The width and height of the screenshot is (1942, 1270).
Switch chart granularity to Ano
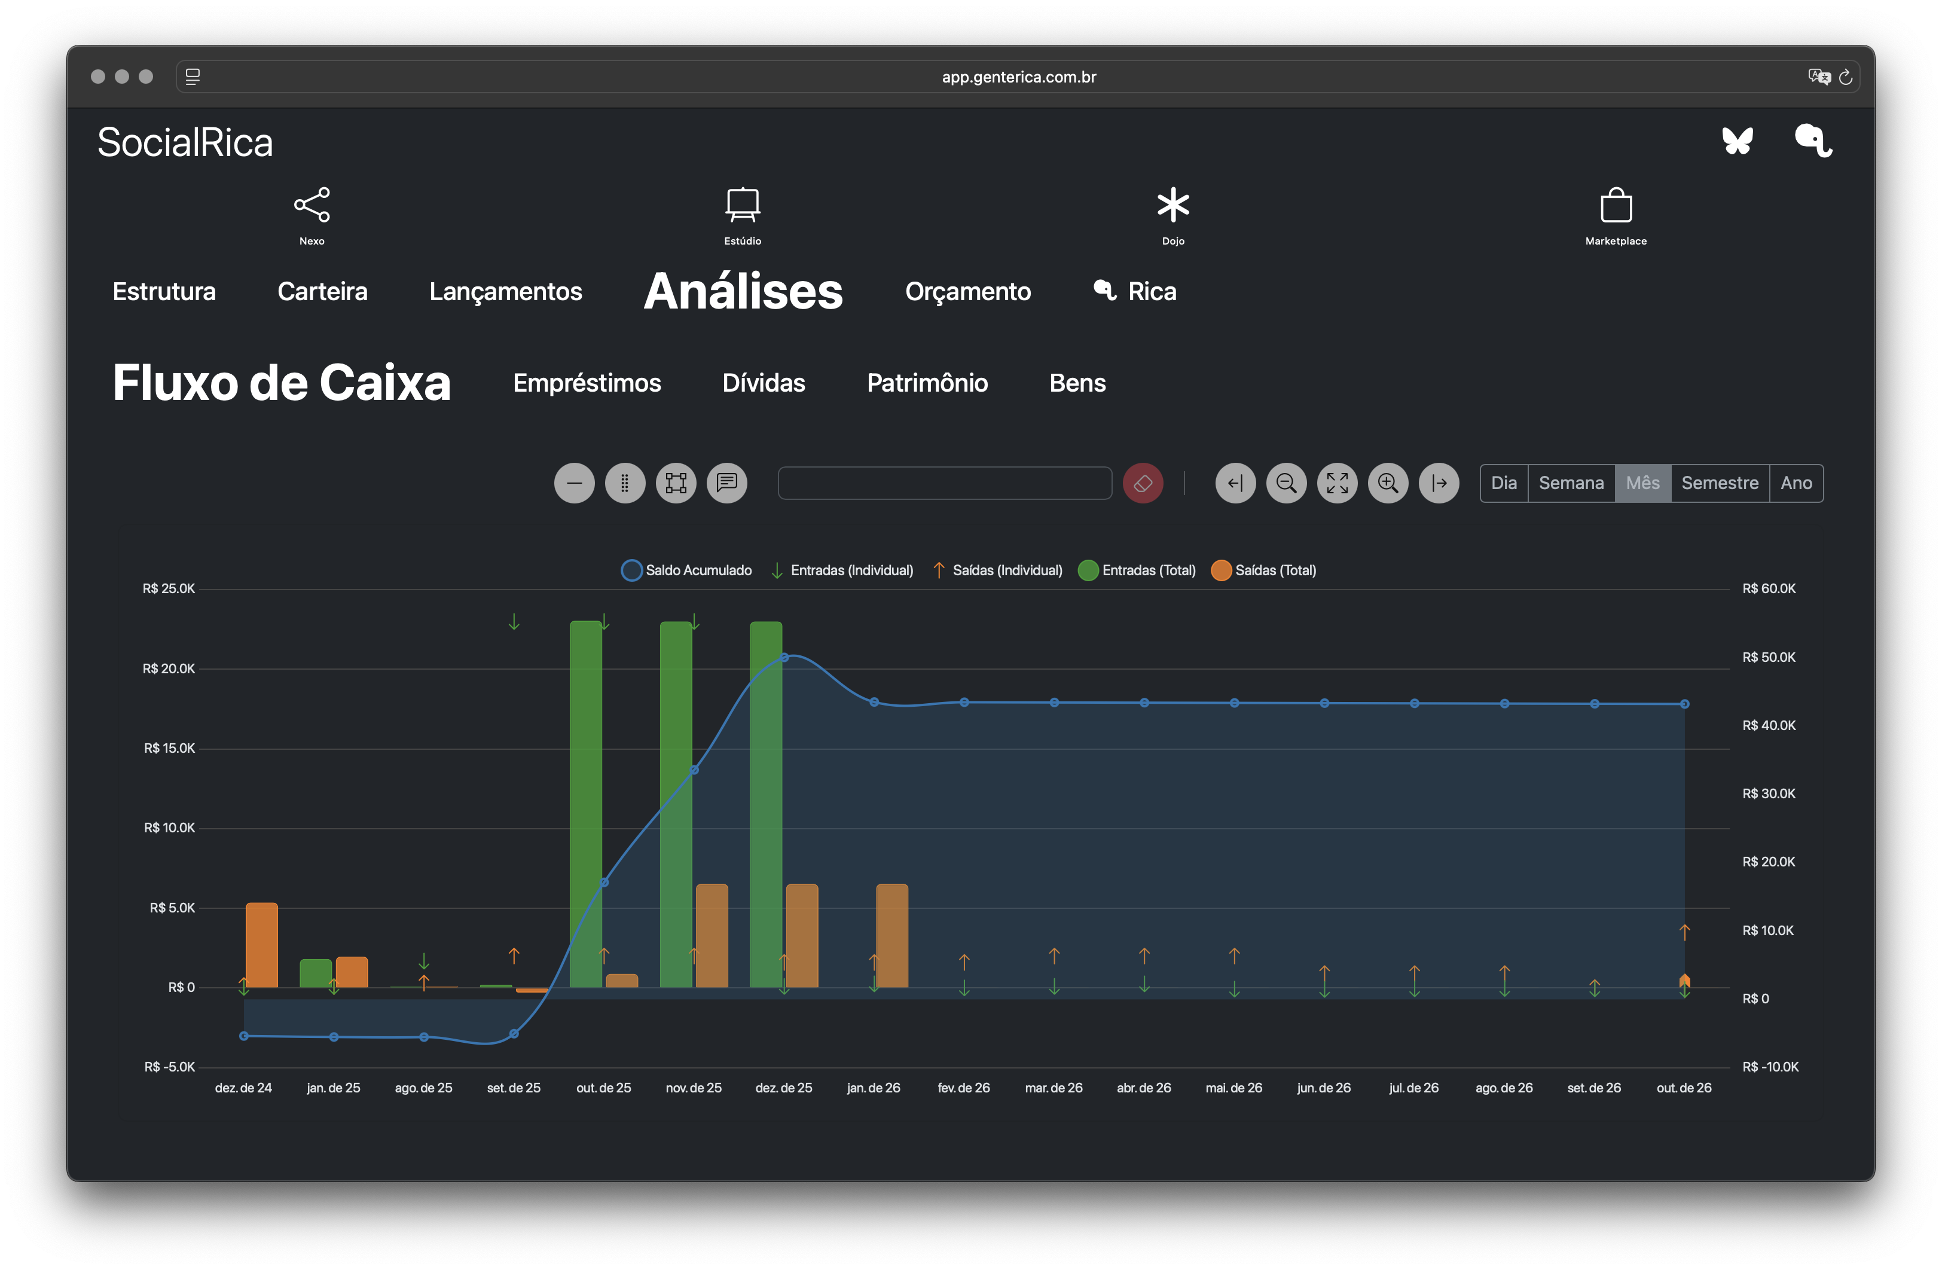point(1796,483)
